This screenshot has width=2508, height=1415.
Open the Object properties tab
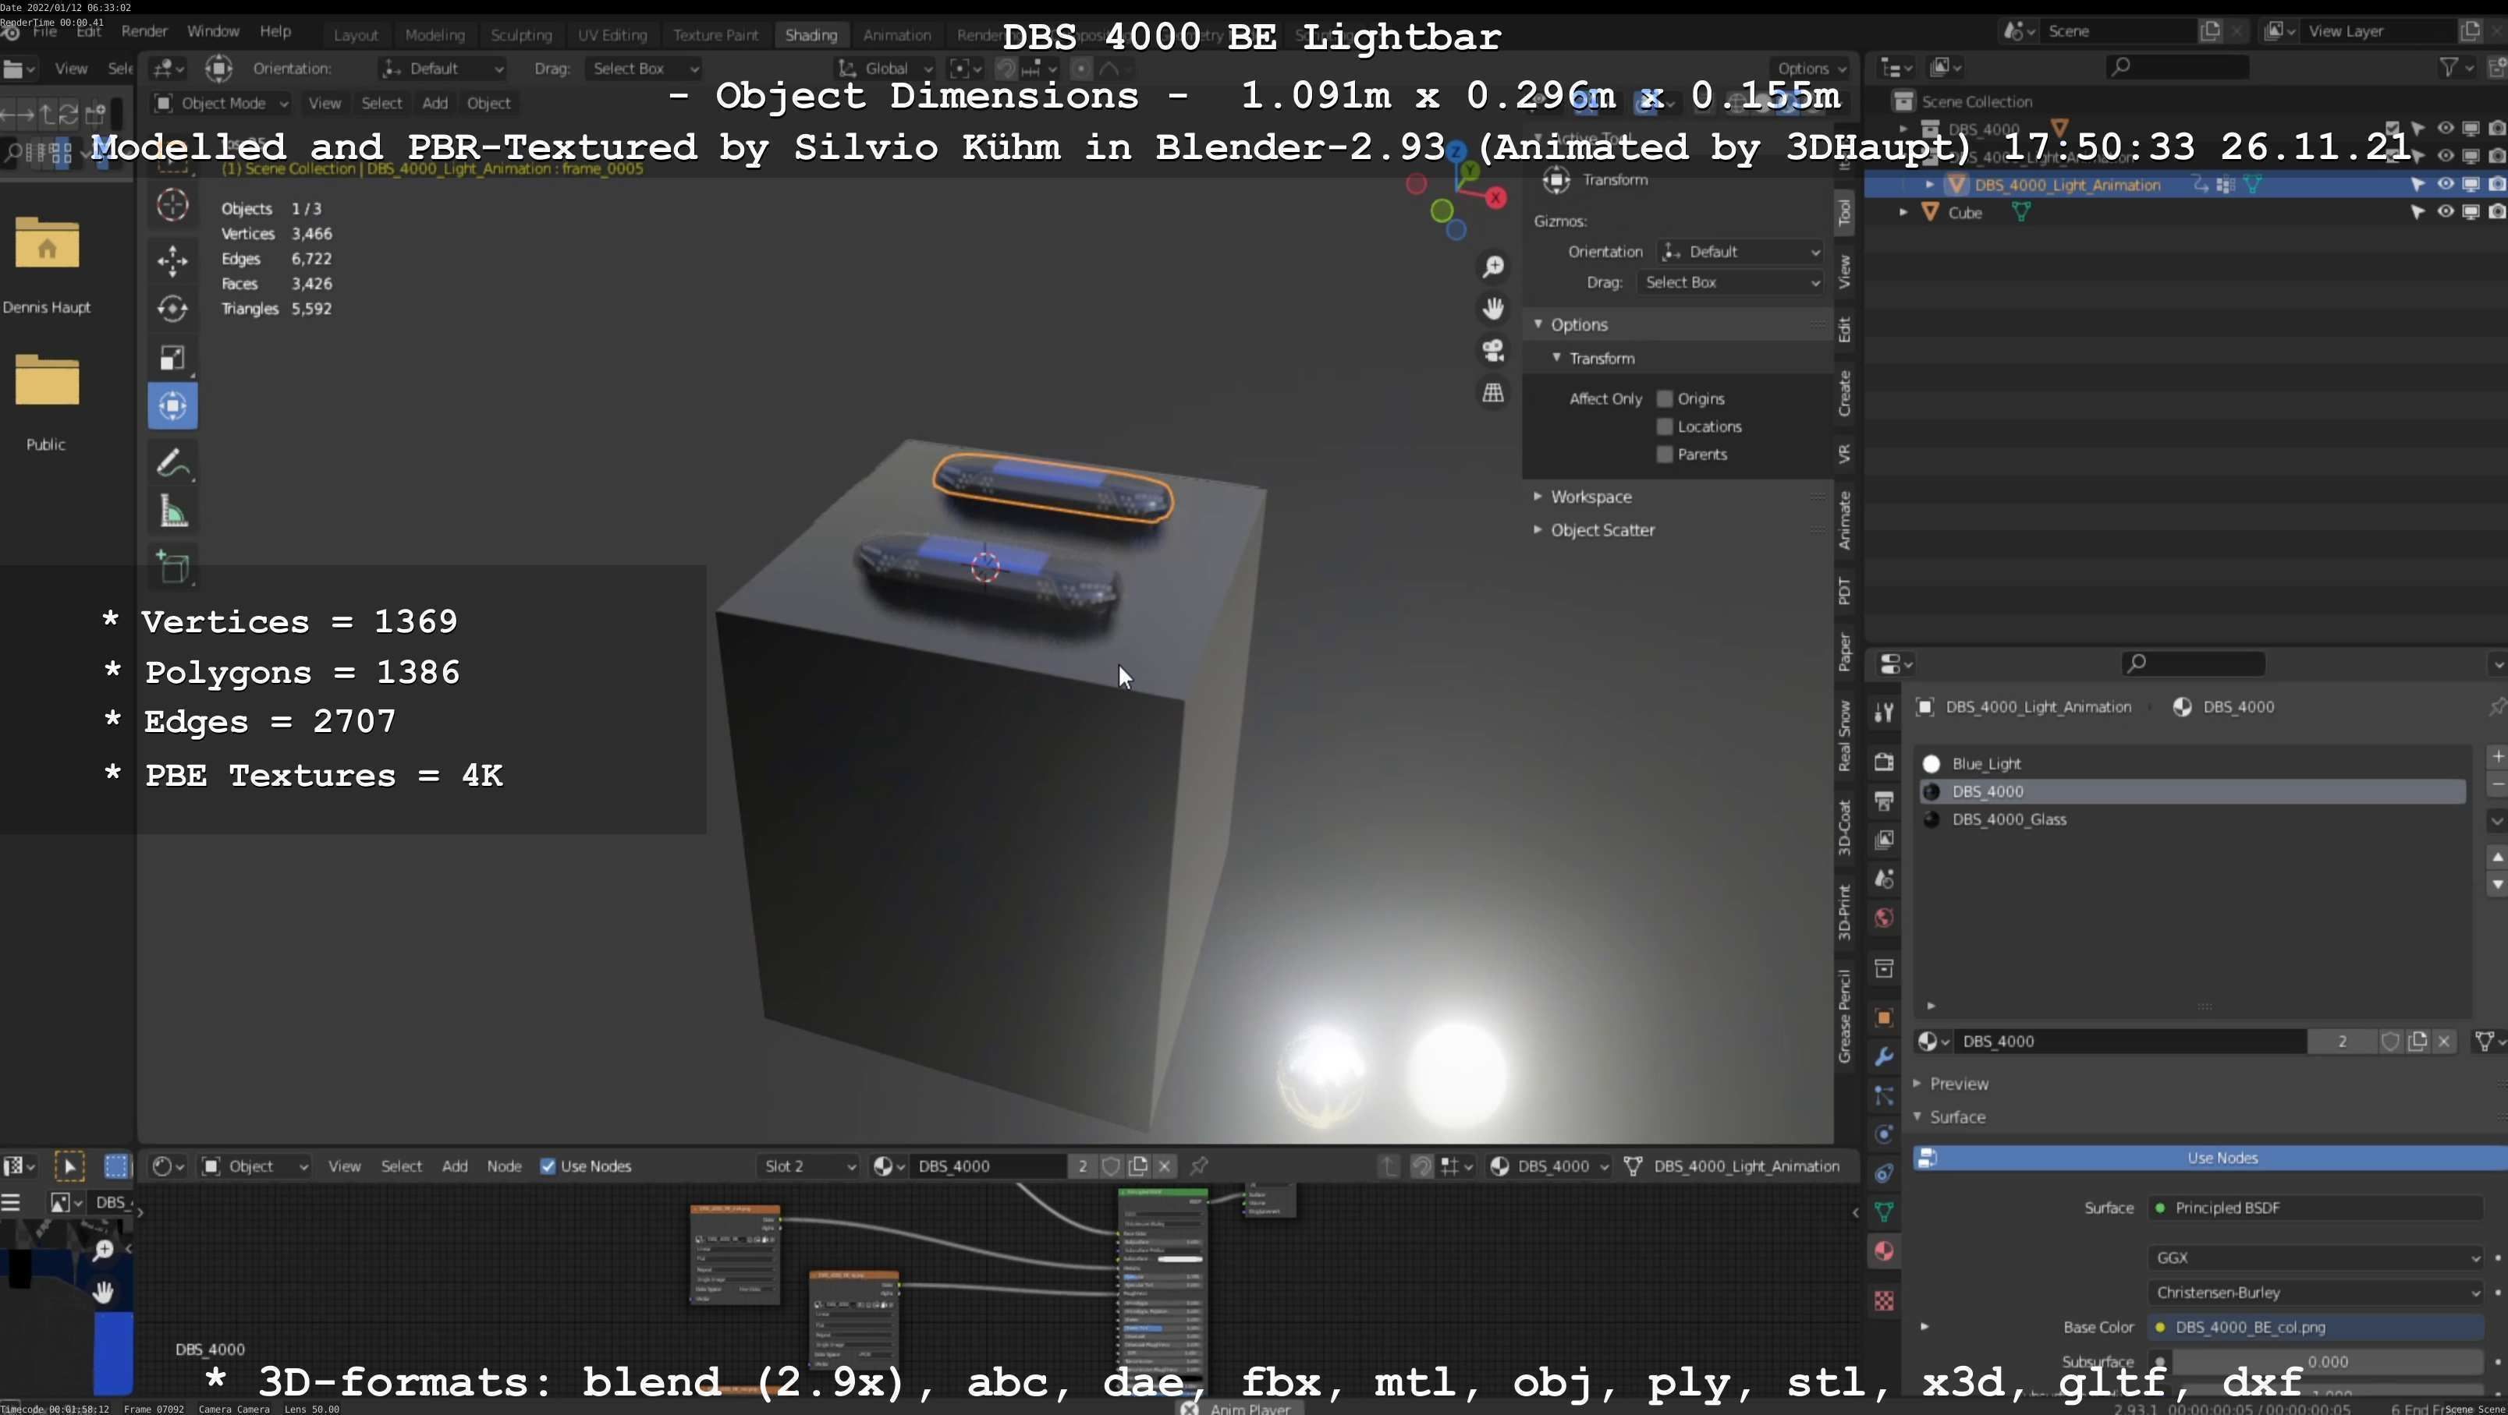1884,1017
